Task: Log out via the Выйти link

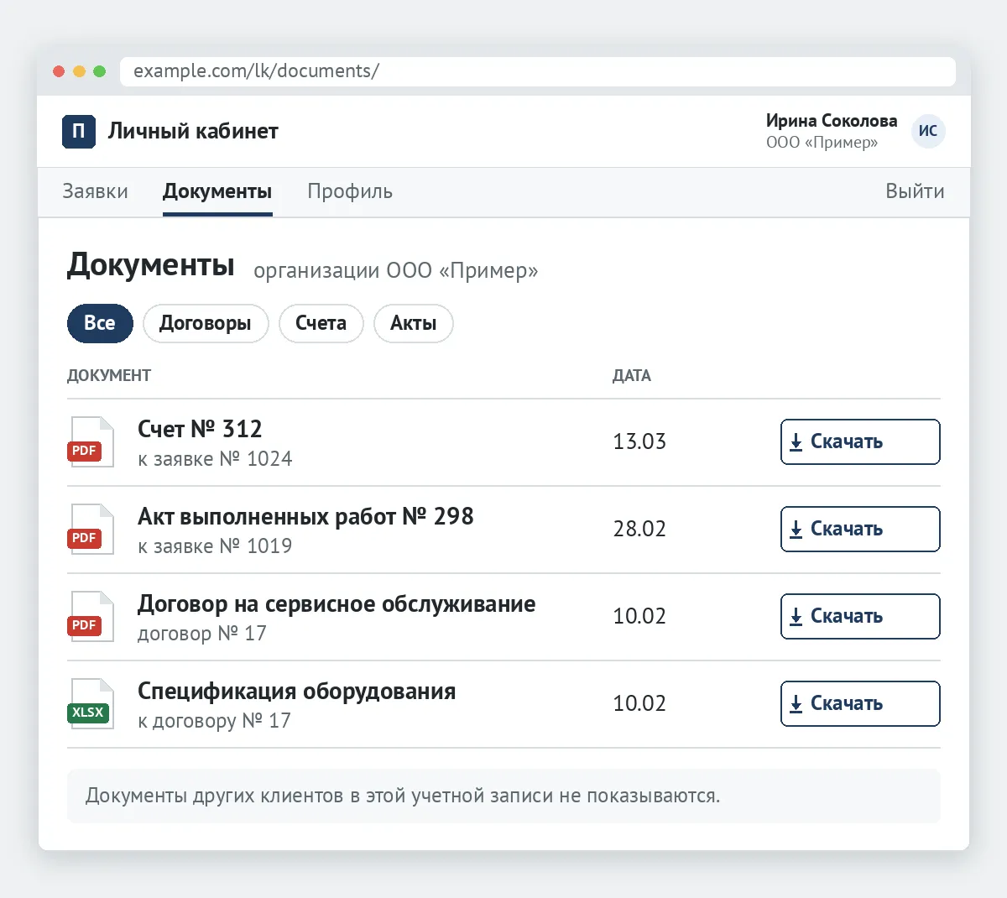Action: pyautogui.click(x=915, y=191)
